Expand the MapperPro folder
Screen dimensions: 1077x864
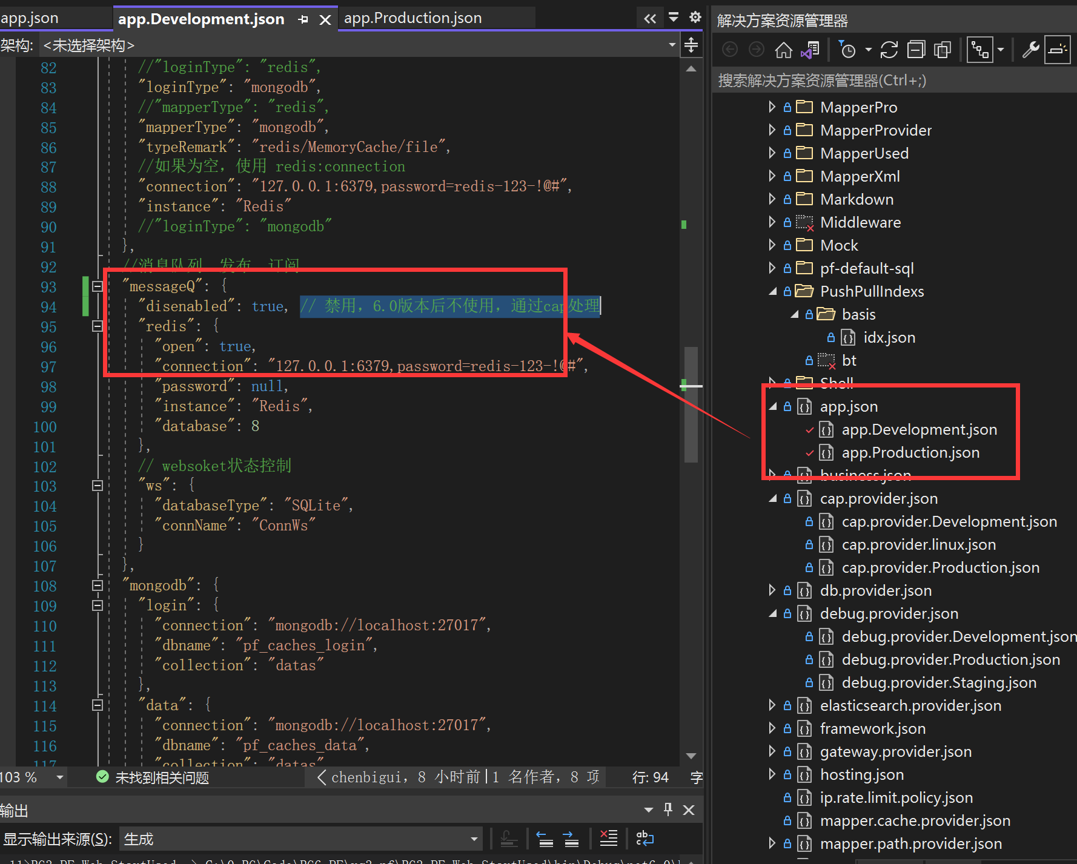(x=772, y=107)
